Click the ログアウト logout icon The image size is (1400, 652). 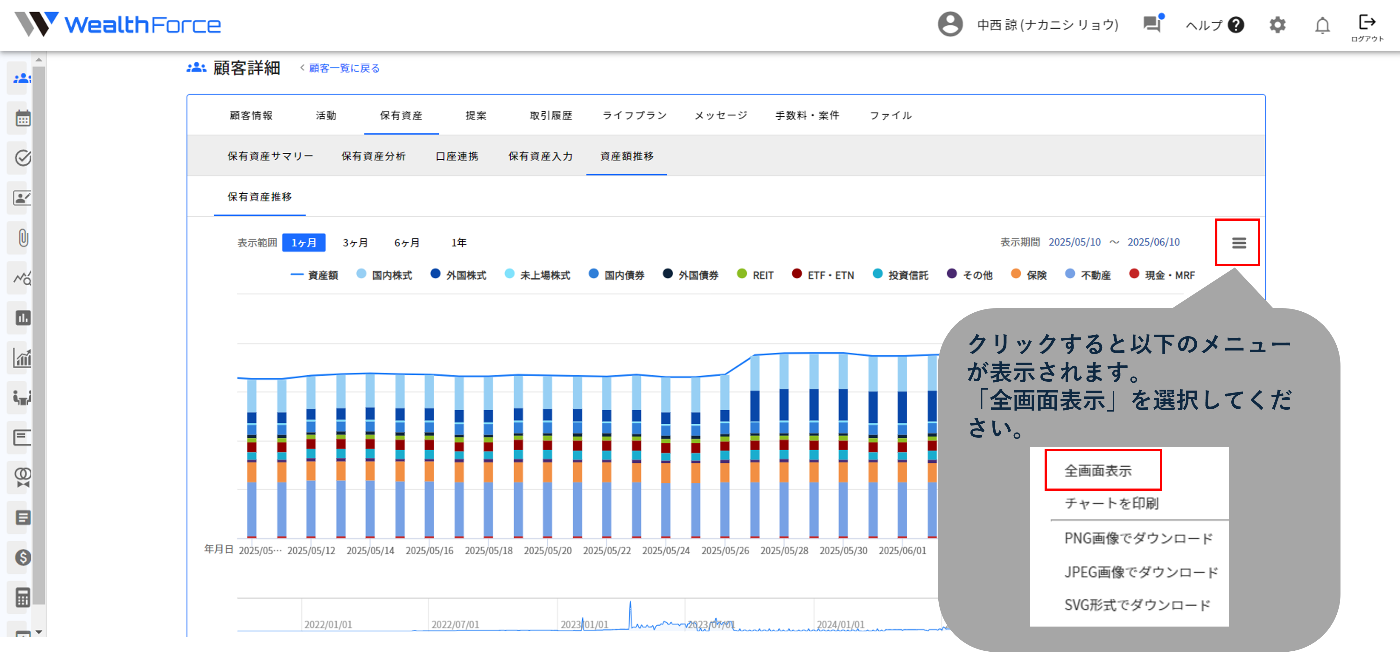pyautogui.click(x=1367, y=27)
